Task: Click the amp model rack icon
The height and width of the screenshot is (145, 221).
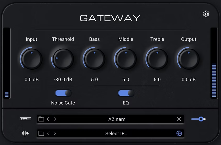Action: click(x=25, y=119)
